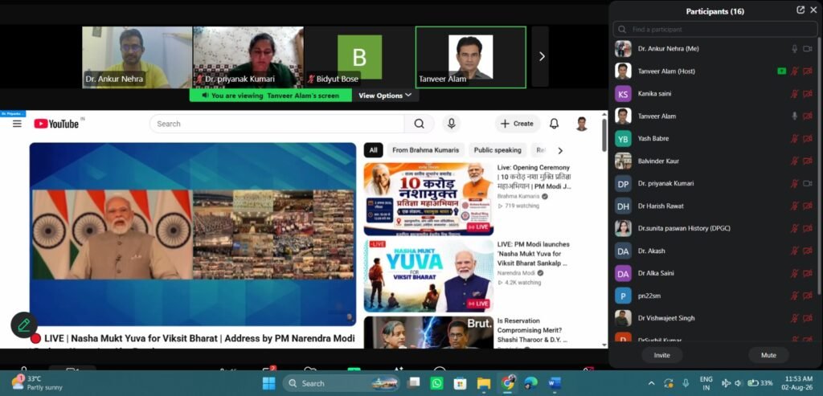823x396 pixels.
Task: Open the Nasha Mukt Yuva thumbnail
Action: click(x=429, y=276)
